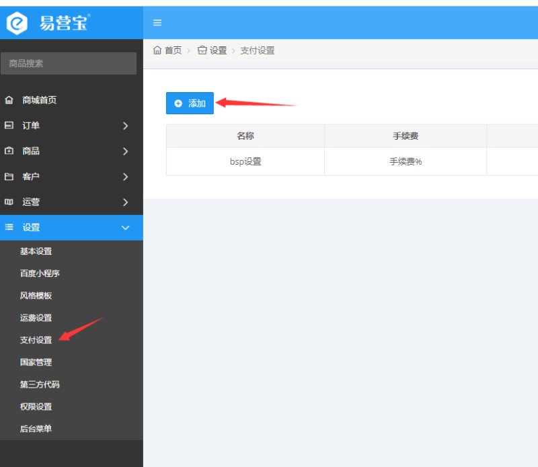Toggle the hamburger sidebar menu icon
The height and width of the screenshot is (467, 538).
[x=157, y=23]
